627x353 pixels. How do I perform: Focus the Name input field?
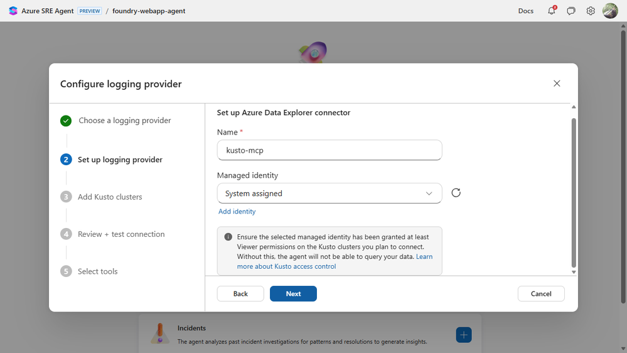point(330,150)
